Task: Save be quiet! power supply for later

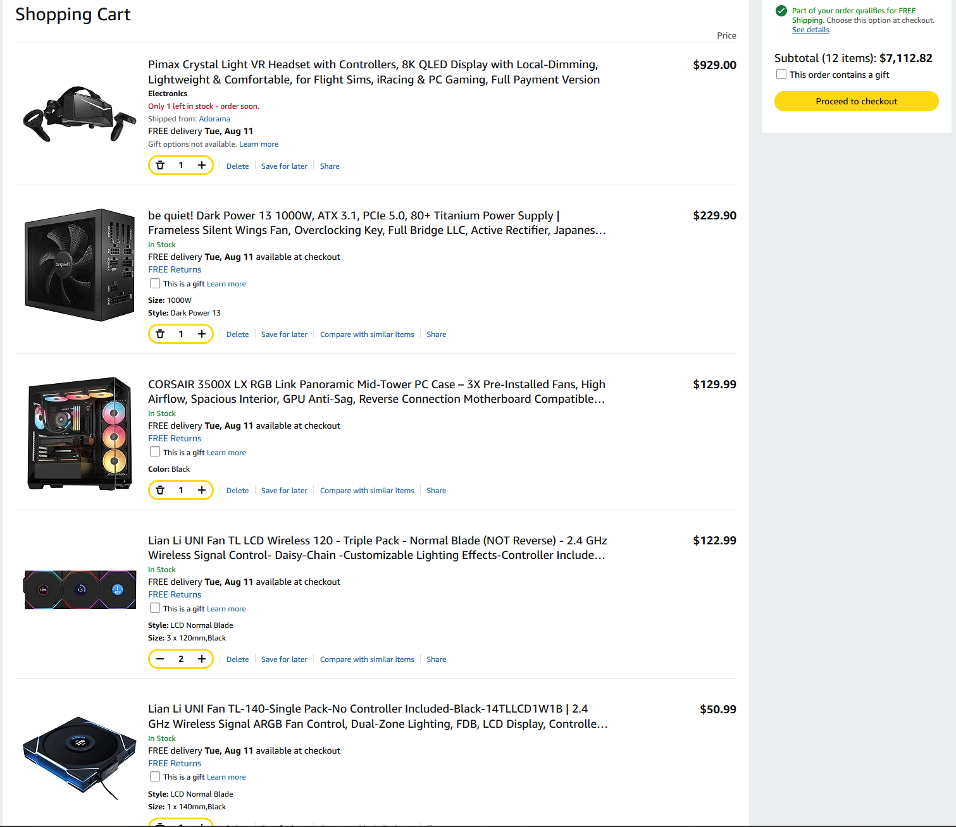Action: (x=284, y=334)
